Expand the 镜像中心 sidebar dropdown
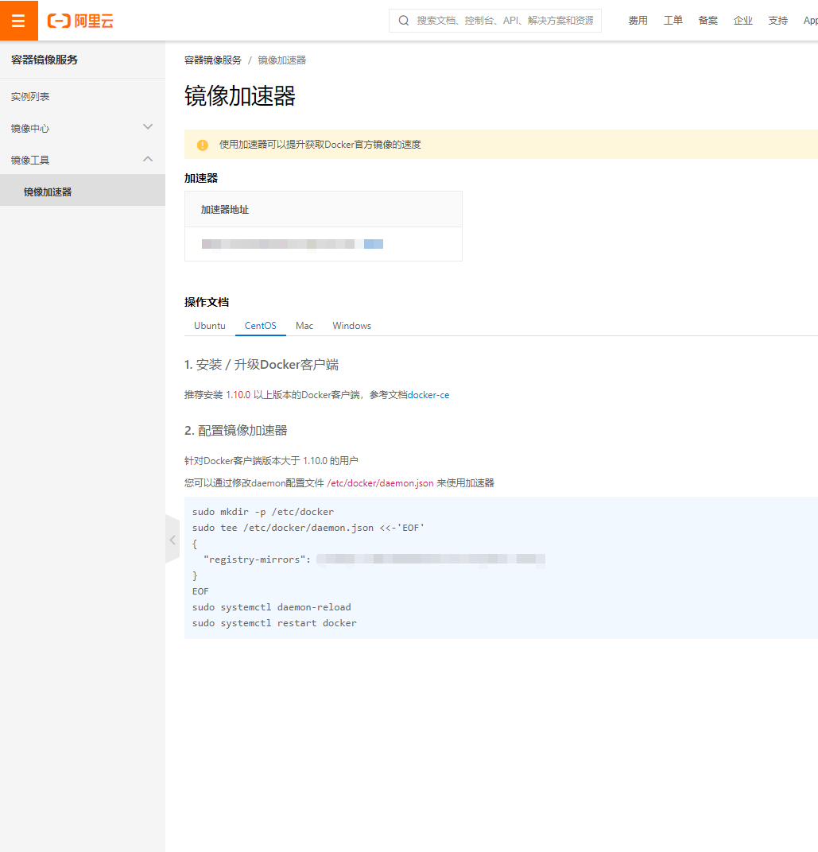Screen dimensions: 818x852 pyautogui.click(x=148, y=127)
